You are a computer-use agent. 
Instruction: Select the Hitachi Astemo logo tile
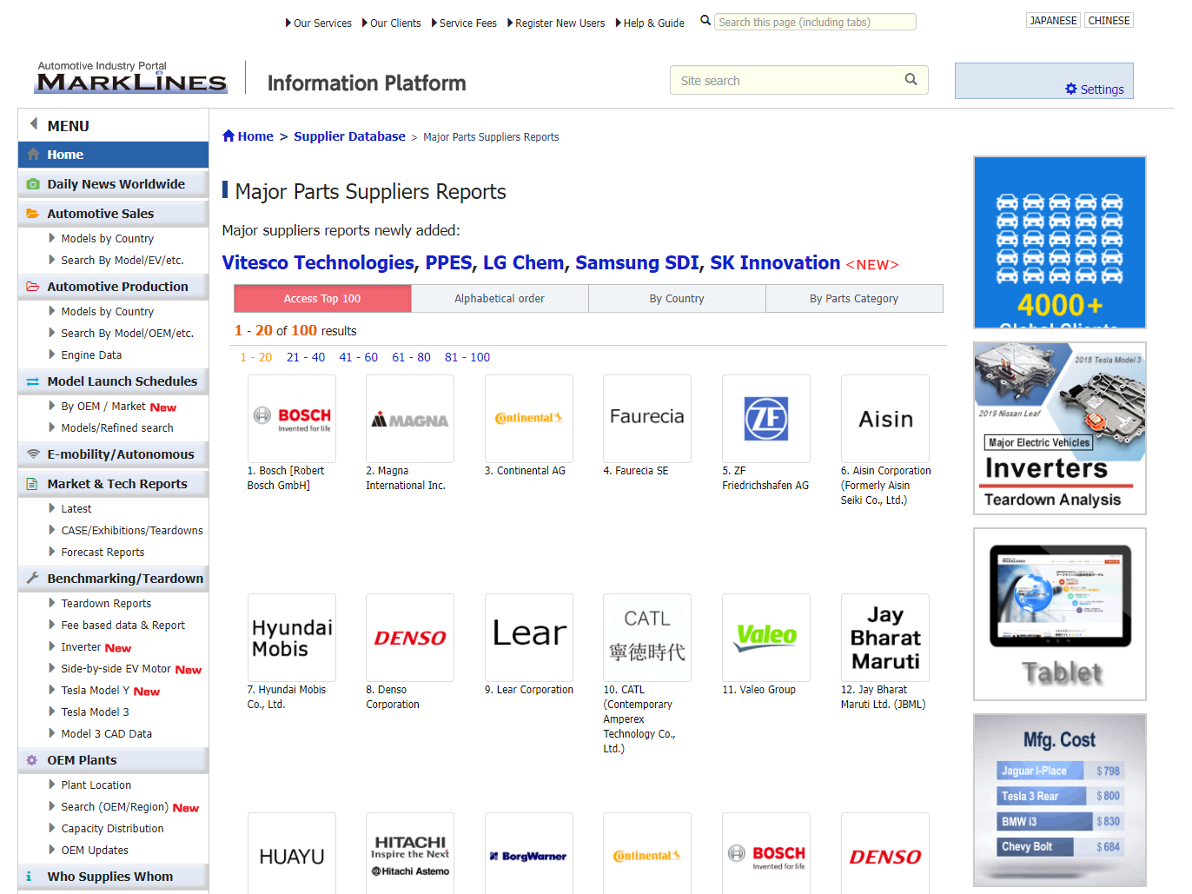tap(410, 853)
